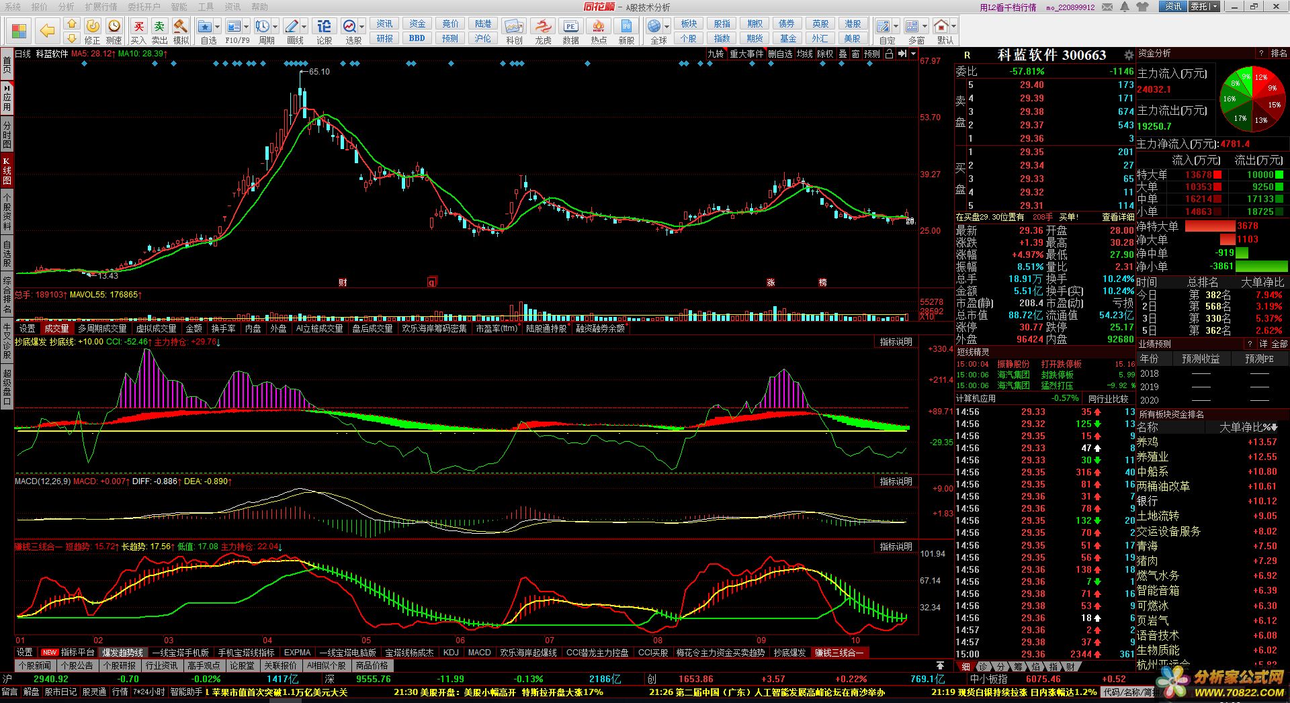Screen dimensions: 1290x703
Task: Click the 修正 refresh icon
Action: point(93,26)
